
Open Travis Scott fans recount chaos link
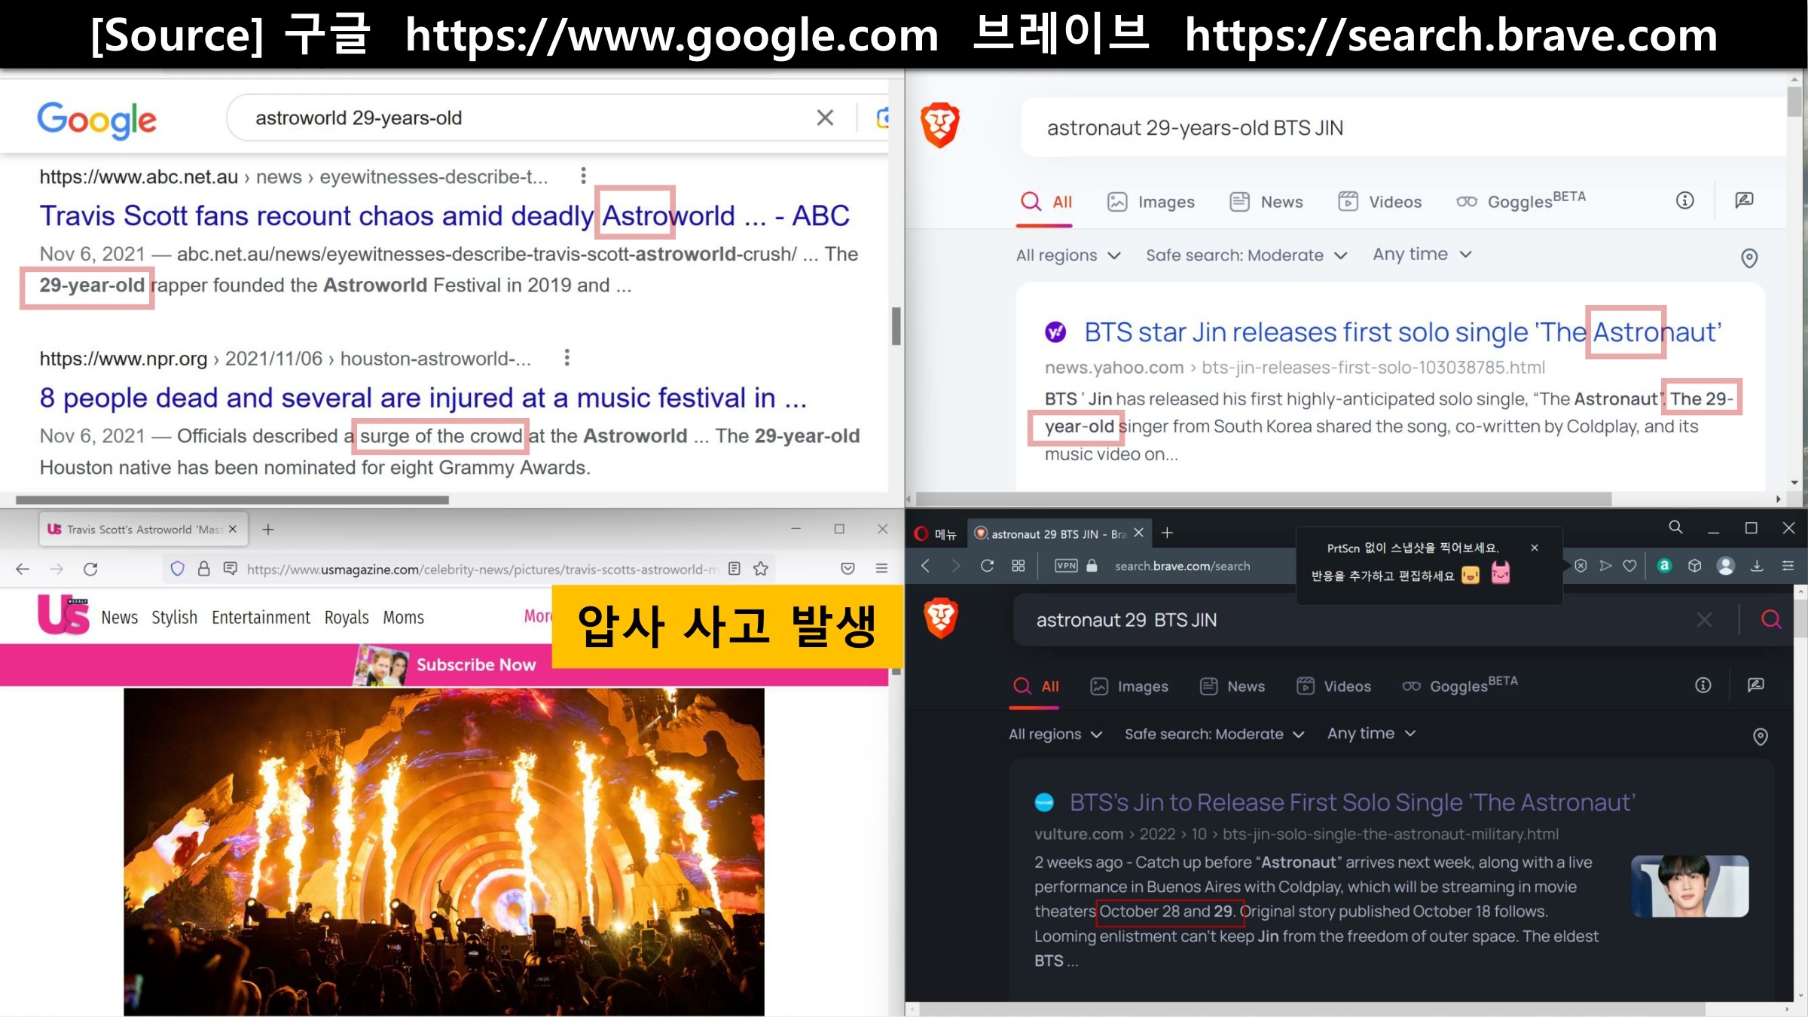[x=444, y=216]
